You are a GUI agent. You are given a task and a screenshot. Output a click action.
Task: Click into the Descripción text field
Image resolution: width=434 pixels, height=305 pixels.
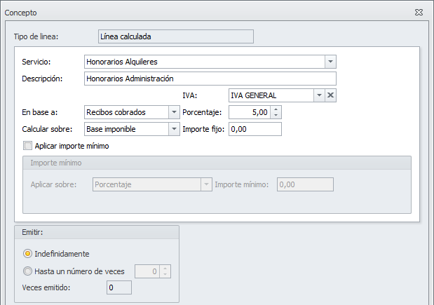coord(210,79)
